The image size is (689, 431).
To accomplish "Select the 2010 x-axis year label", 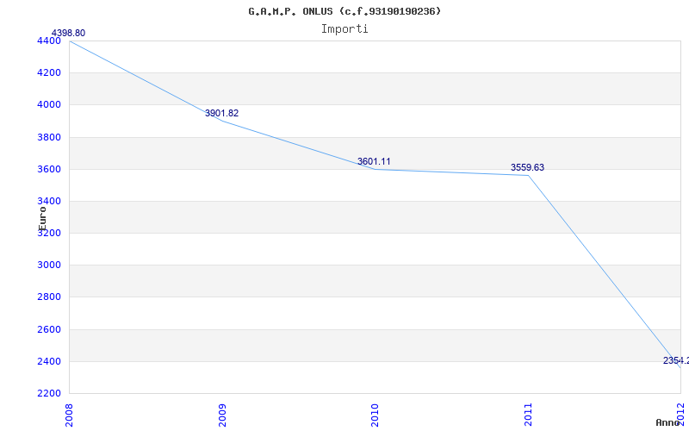I will coord(376,413).
